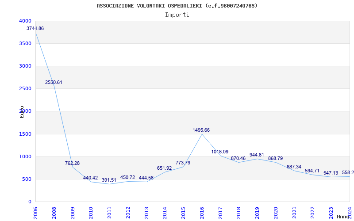Select the 2010 year label
Viewport: 354px width, 221px height.
91,213
